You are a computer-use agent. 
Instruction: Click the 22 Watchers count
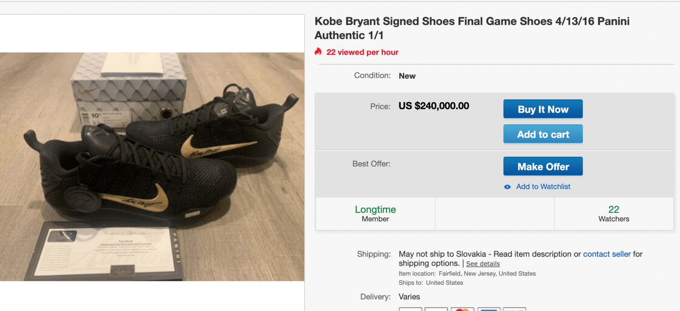tap(613, 214)
